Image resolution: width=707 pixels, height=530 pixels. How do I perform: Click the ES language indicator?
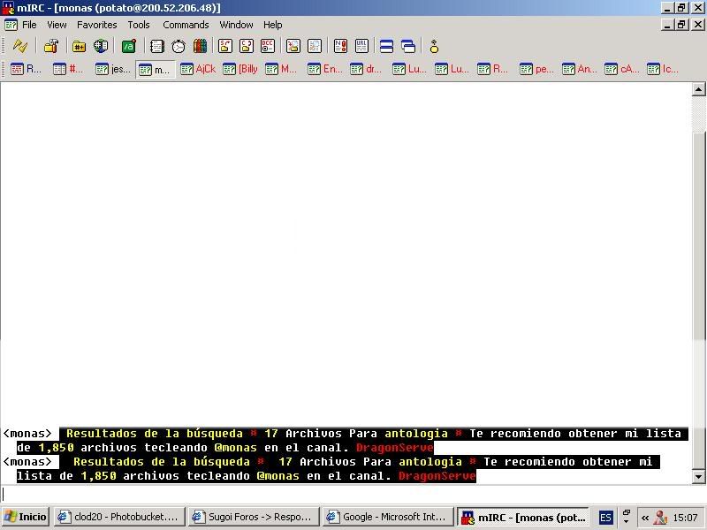click(605, 518)
